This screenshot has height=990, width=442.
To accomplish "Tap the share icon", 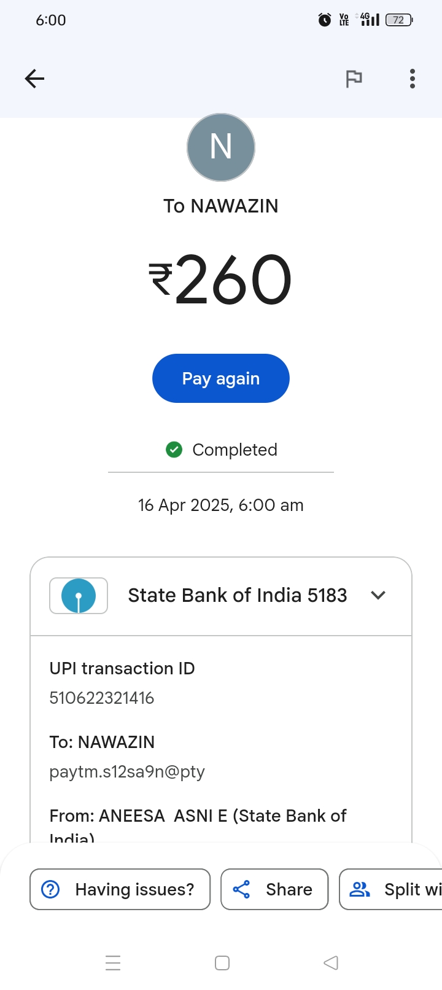I will click(241, 889).
